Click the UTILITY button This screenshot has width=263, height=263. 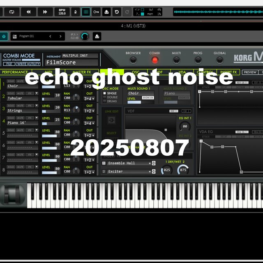point(34,64)
